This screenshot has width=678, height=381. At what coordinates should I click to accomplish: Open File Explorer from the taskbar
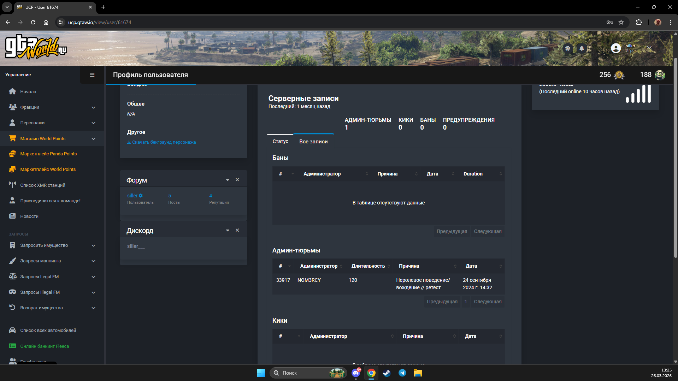tap(418, 373)
